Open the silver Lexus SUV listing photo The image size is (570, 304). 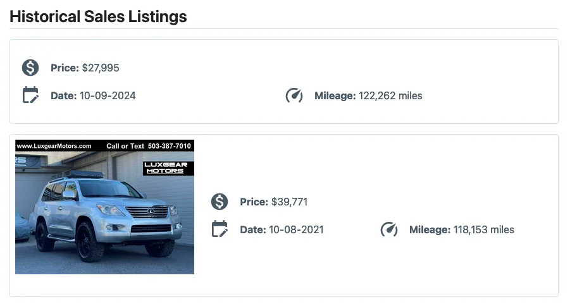tap(104, 207)
